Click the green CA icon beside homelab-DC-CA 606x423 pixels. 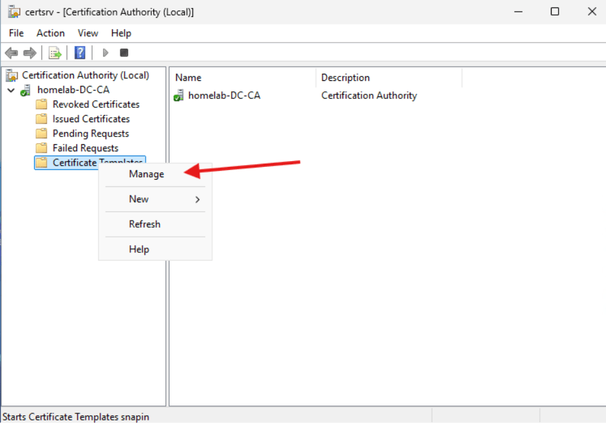(x=27, y=89)
